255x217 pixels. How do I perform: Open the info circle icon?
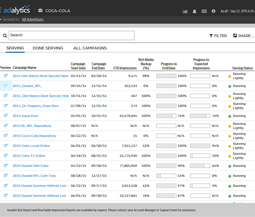(213, 11)
